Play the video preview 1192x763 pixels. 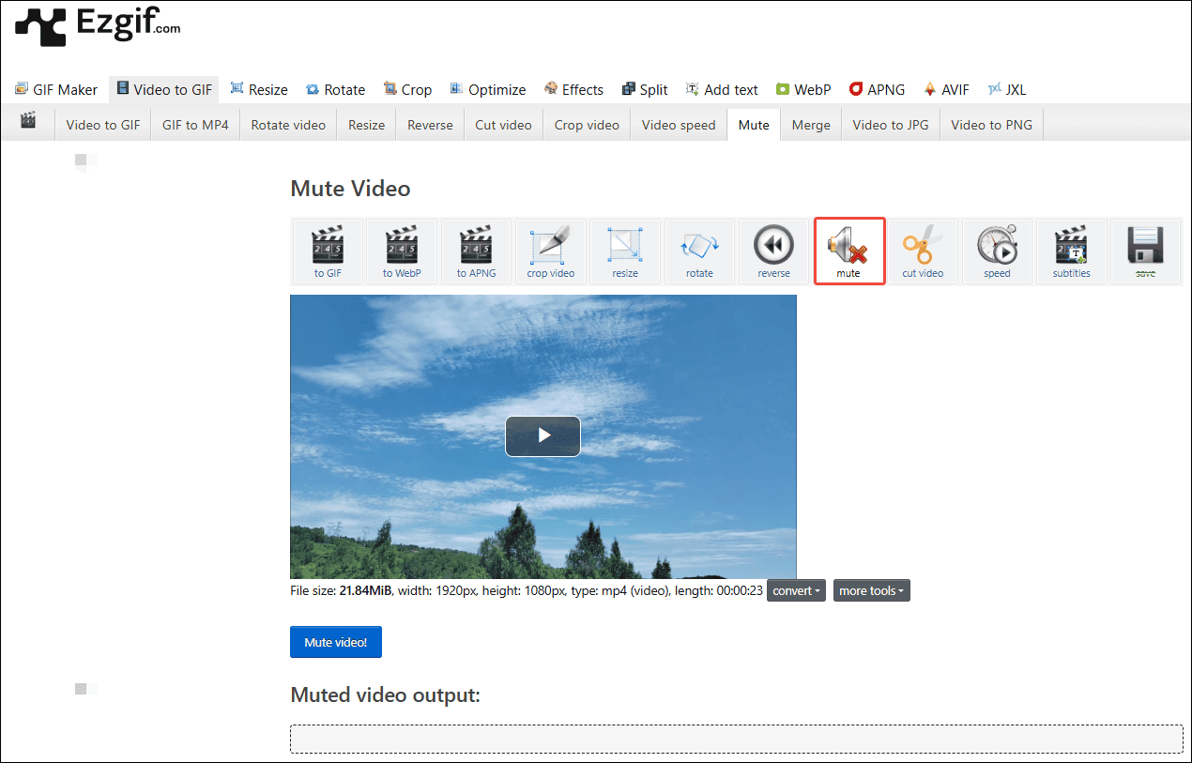click(543, 436)
